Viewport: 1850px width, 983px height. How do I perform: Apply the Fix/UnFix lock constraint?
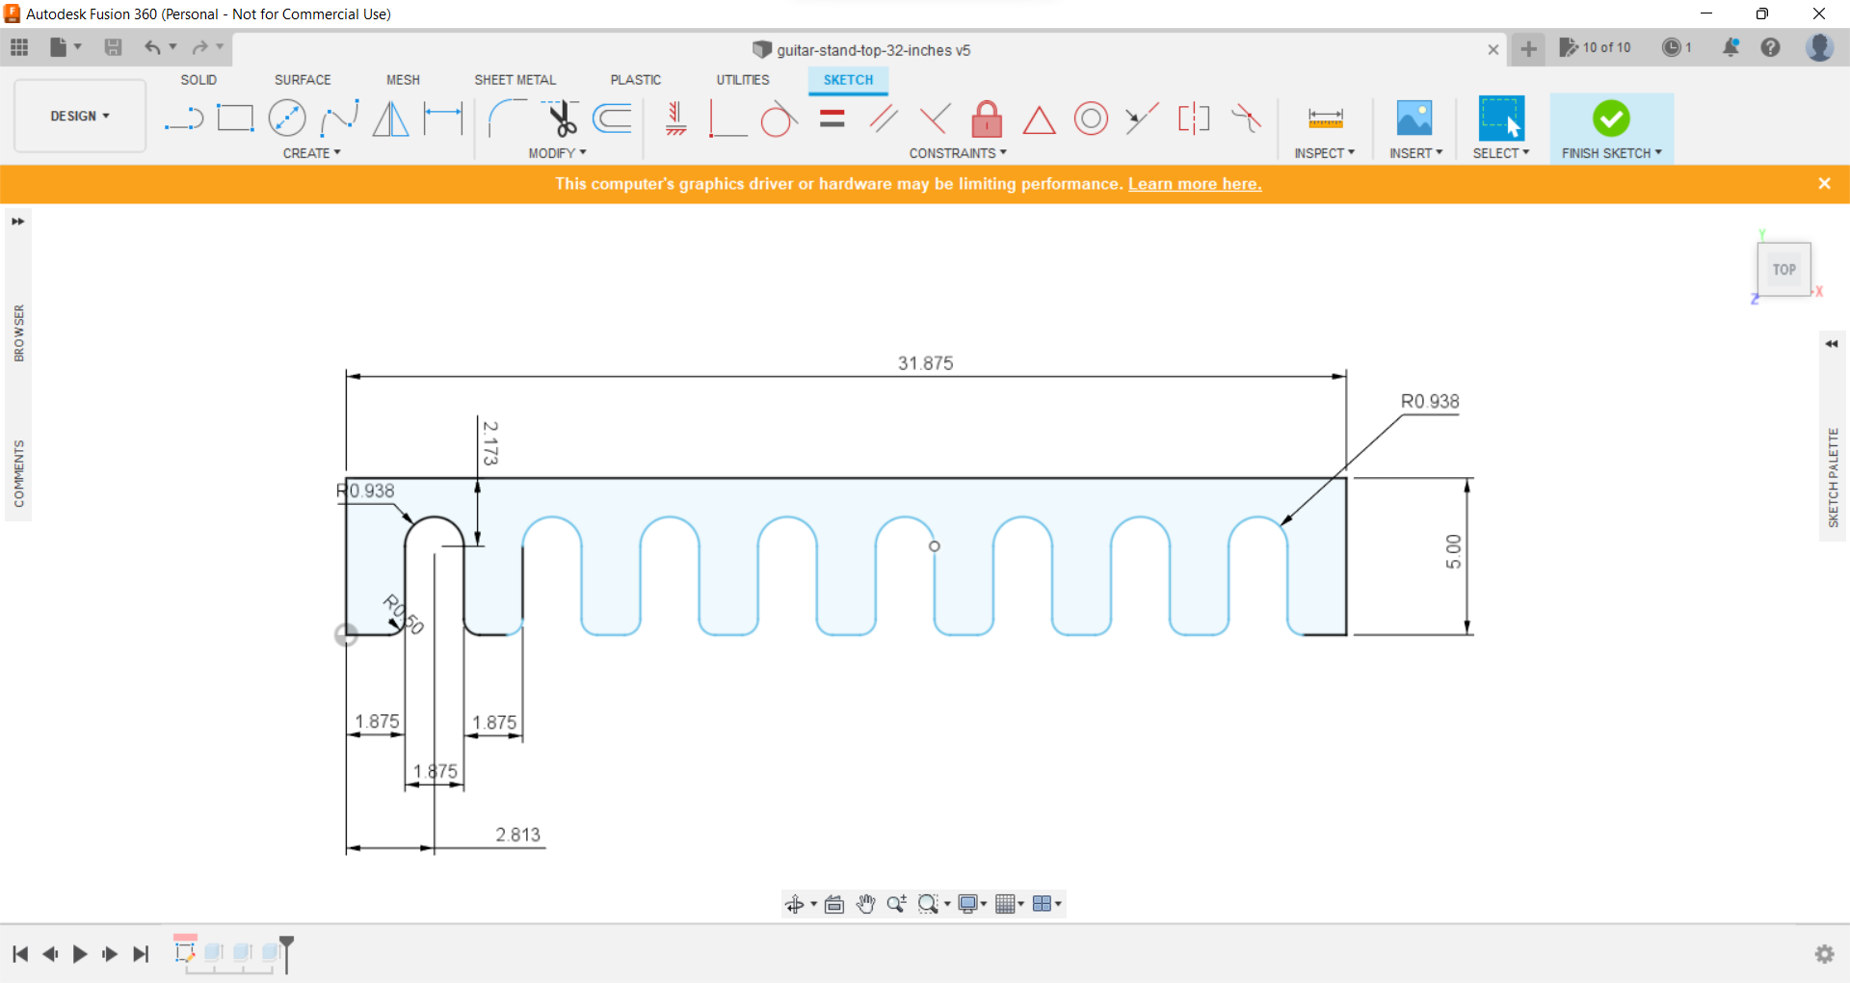(987, 118)
